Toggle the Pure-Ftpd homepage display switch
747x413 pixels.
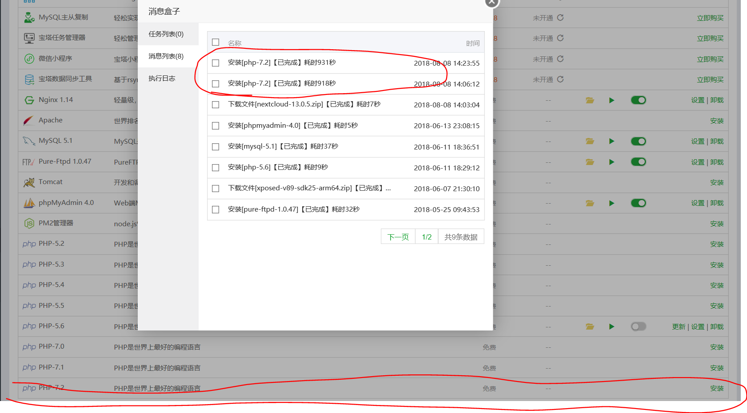pos(639,162)
